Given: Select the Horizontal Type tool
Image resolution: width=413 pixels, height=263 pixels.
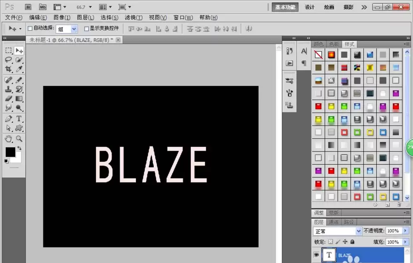Looking at the screenshot, I should [x=19, y=119].
